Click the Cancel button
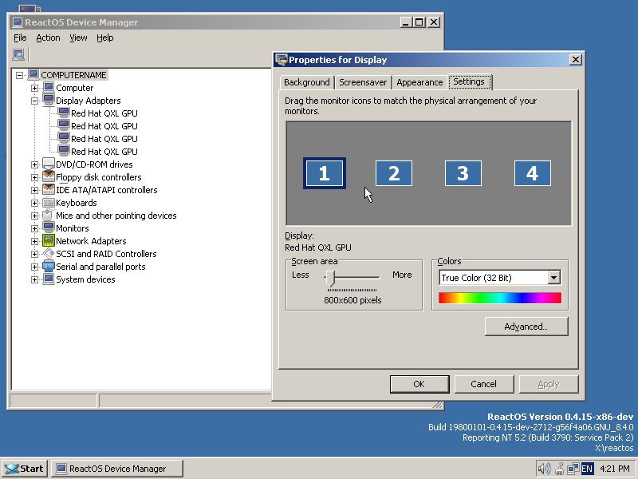 point(484,384)
